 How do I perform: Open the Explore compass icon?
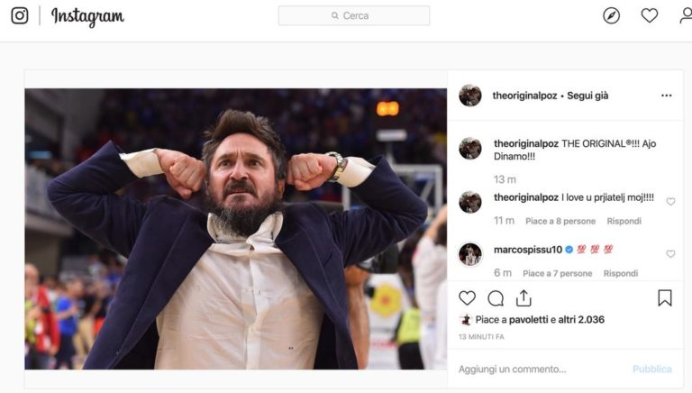611,15
